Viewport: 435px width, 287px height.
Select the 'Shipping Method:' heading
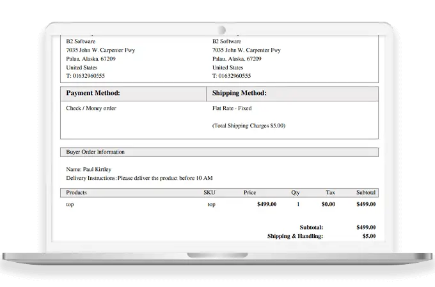[x=239, y=93]
